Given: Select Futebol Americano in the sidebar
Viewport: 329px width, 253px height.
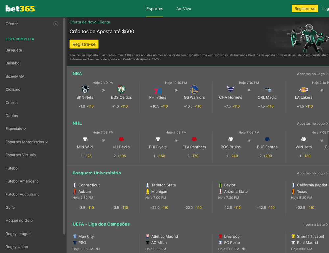Looking at the screenshot, I should click(22, 181).
